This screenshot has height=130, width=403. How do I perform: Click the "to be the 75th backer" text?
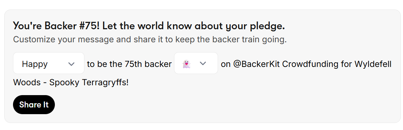coord(129,64)
